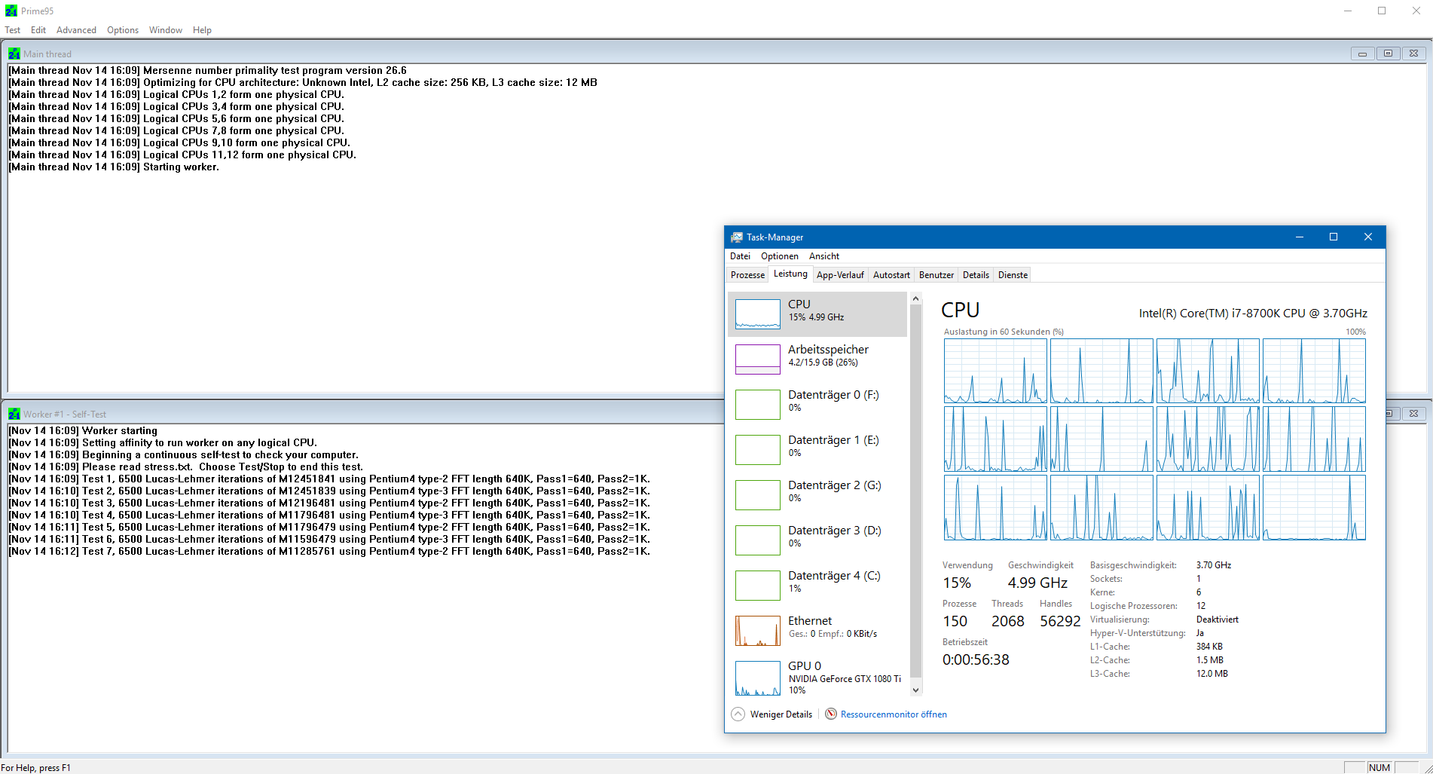This screenshot has width=1433, height=774.
Task: Select GPU 0 NVIDIA GeForce GTX 1080 Ti
Action: click(817, 677)
